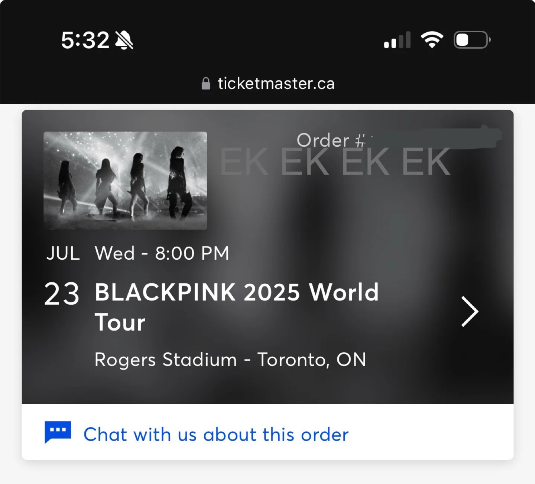Viewport: 535px width, 484px height.
Task: Select the ticketmaster.ca address bar
Action: coord(267,84)
